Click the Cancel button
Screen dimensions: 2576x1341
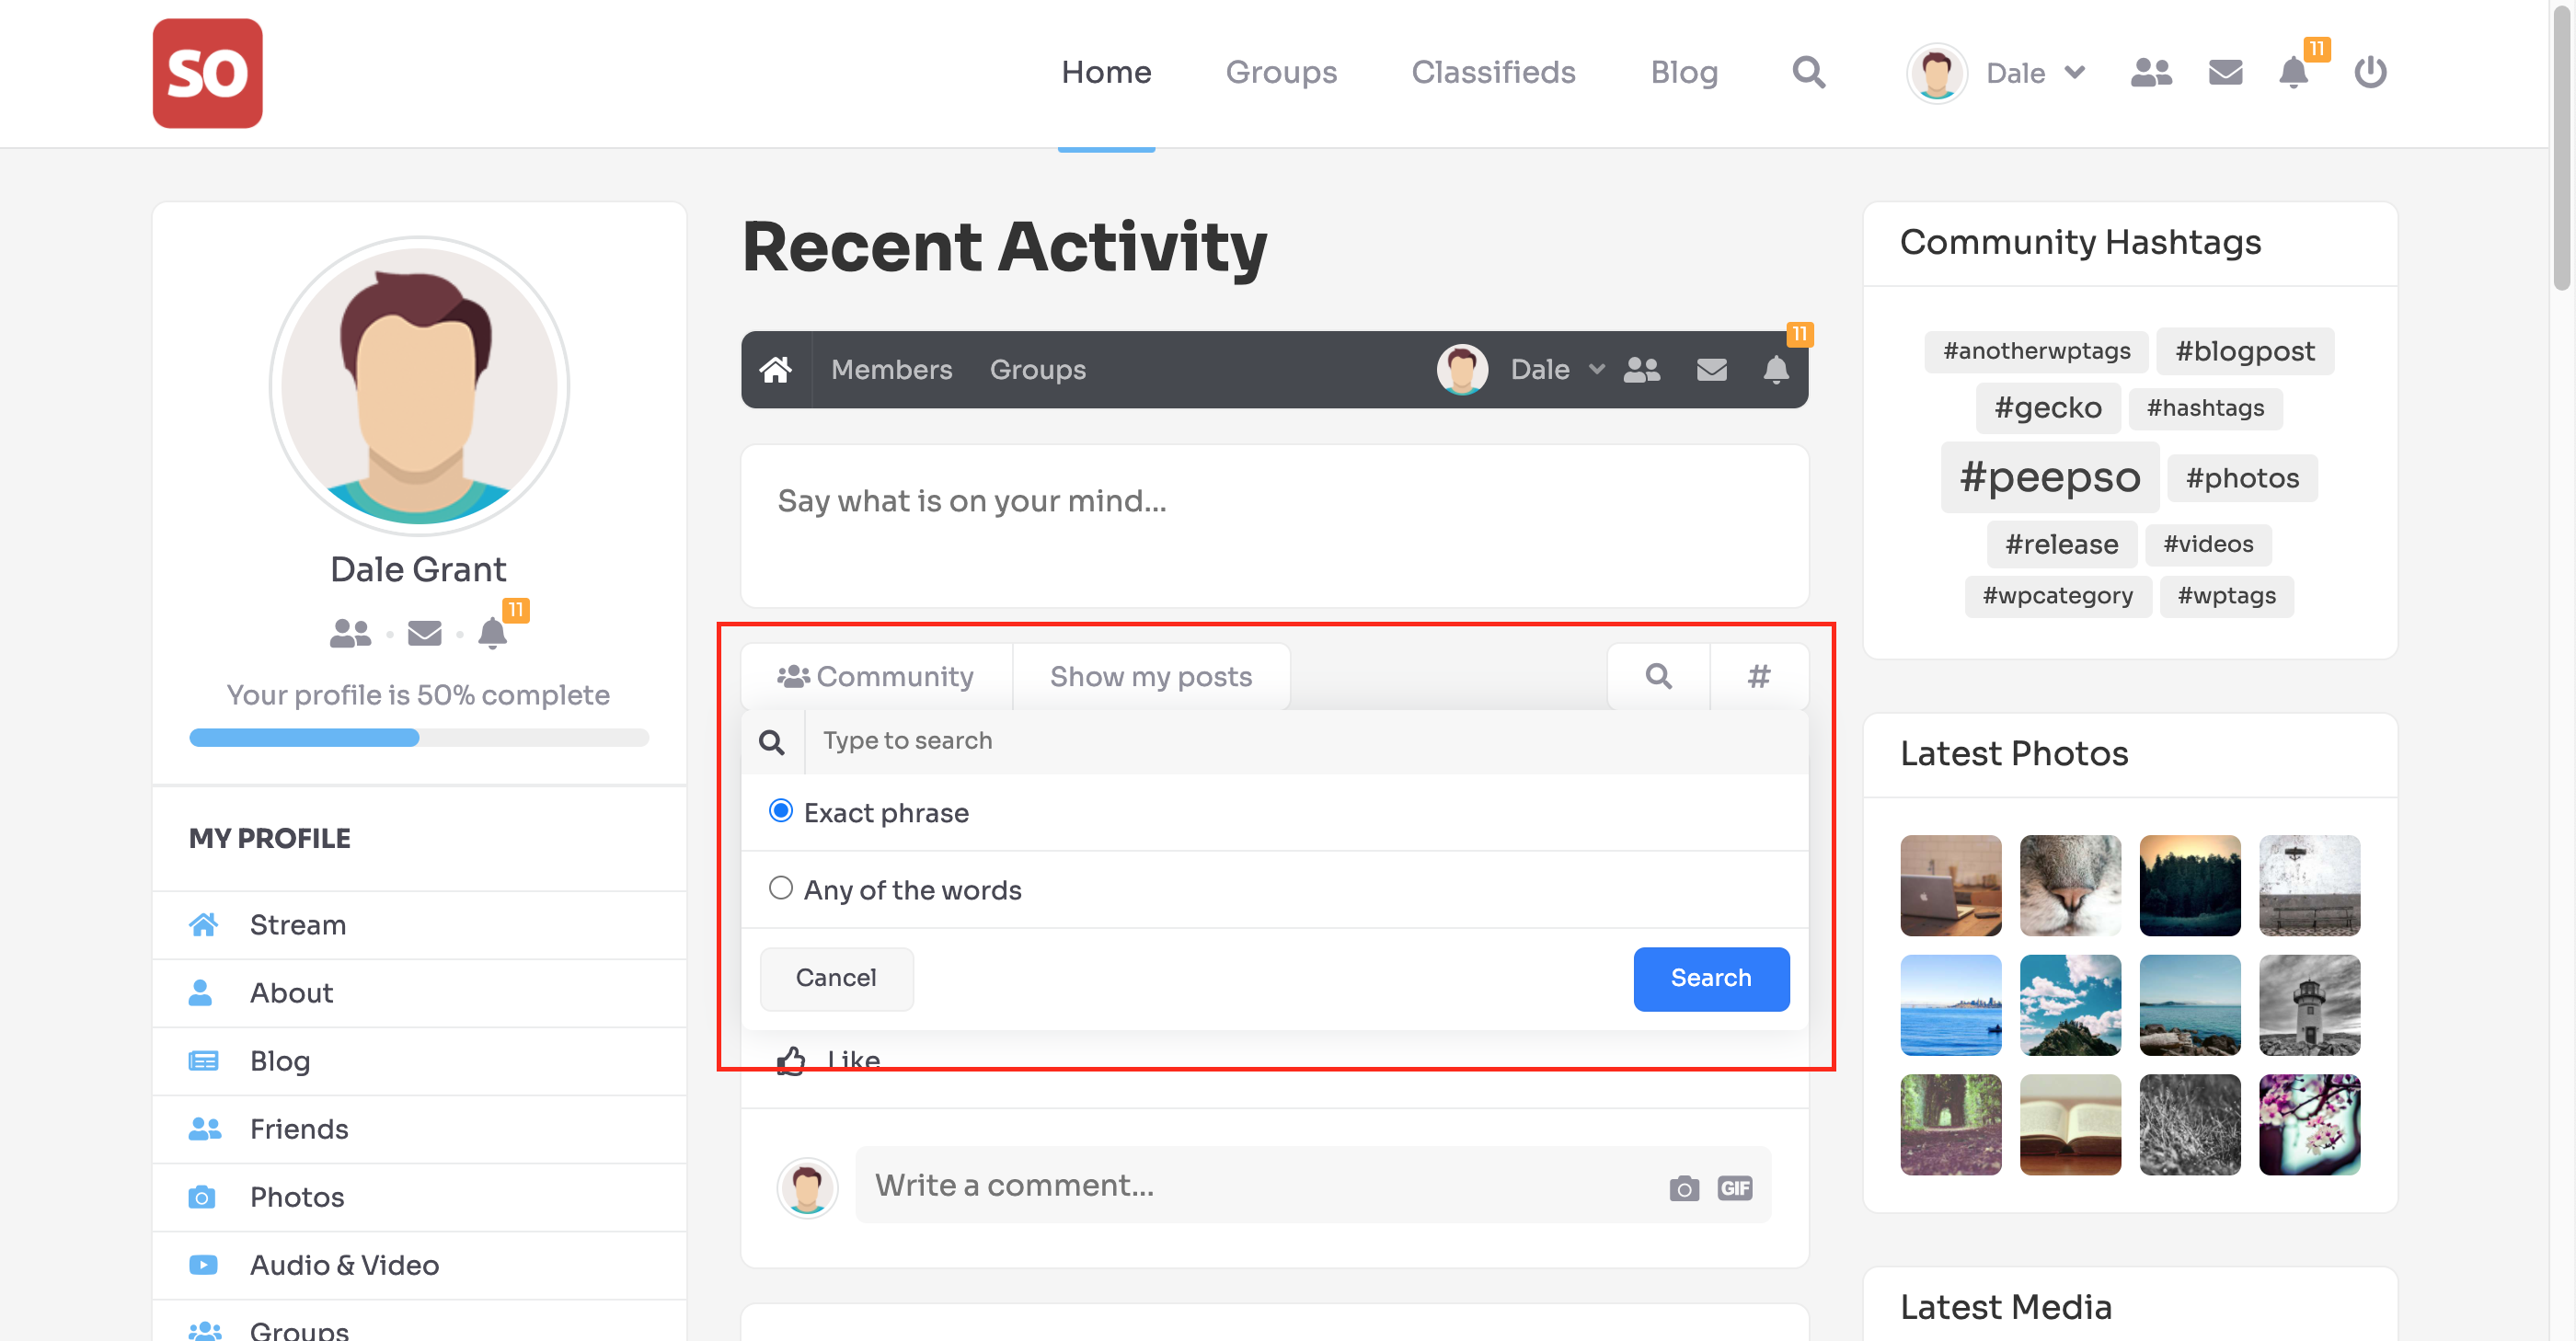(x=836, y=978)
